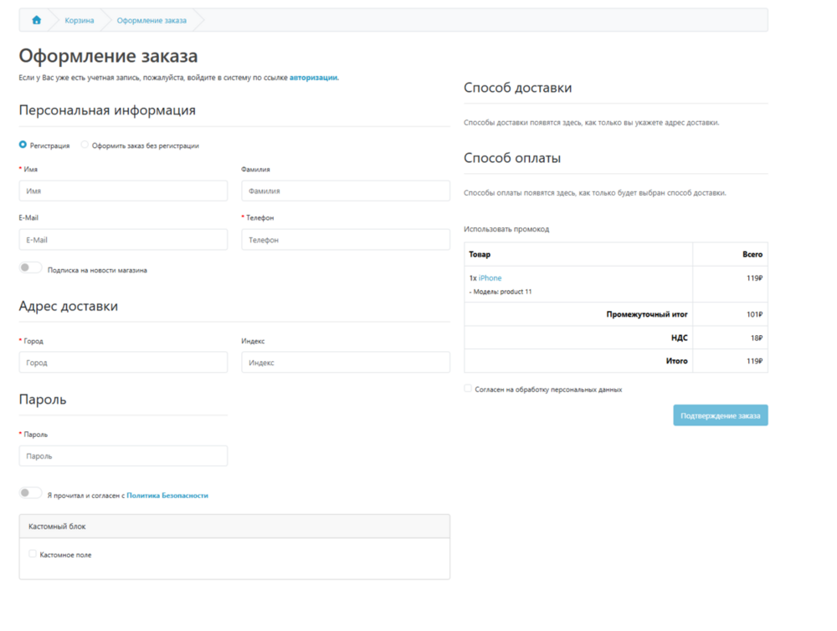Select the Индекс input field
Image resolution: width=837 pixels, height=631 pixels.
(x=346, y=363)
